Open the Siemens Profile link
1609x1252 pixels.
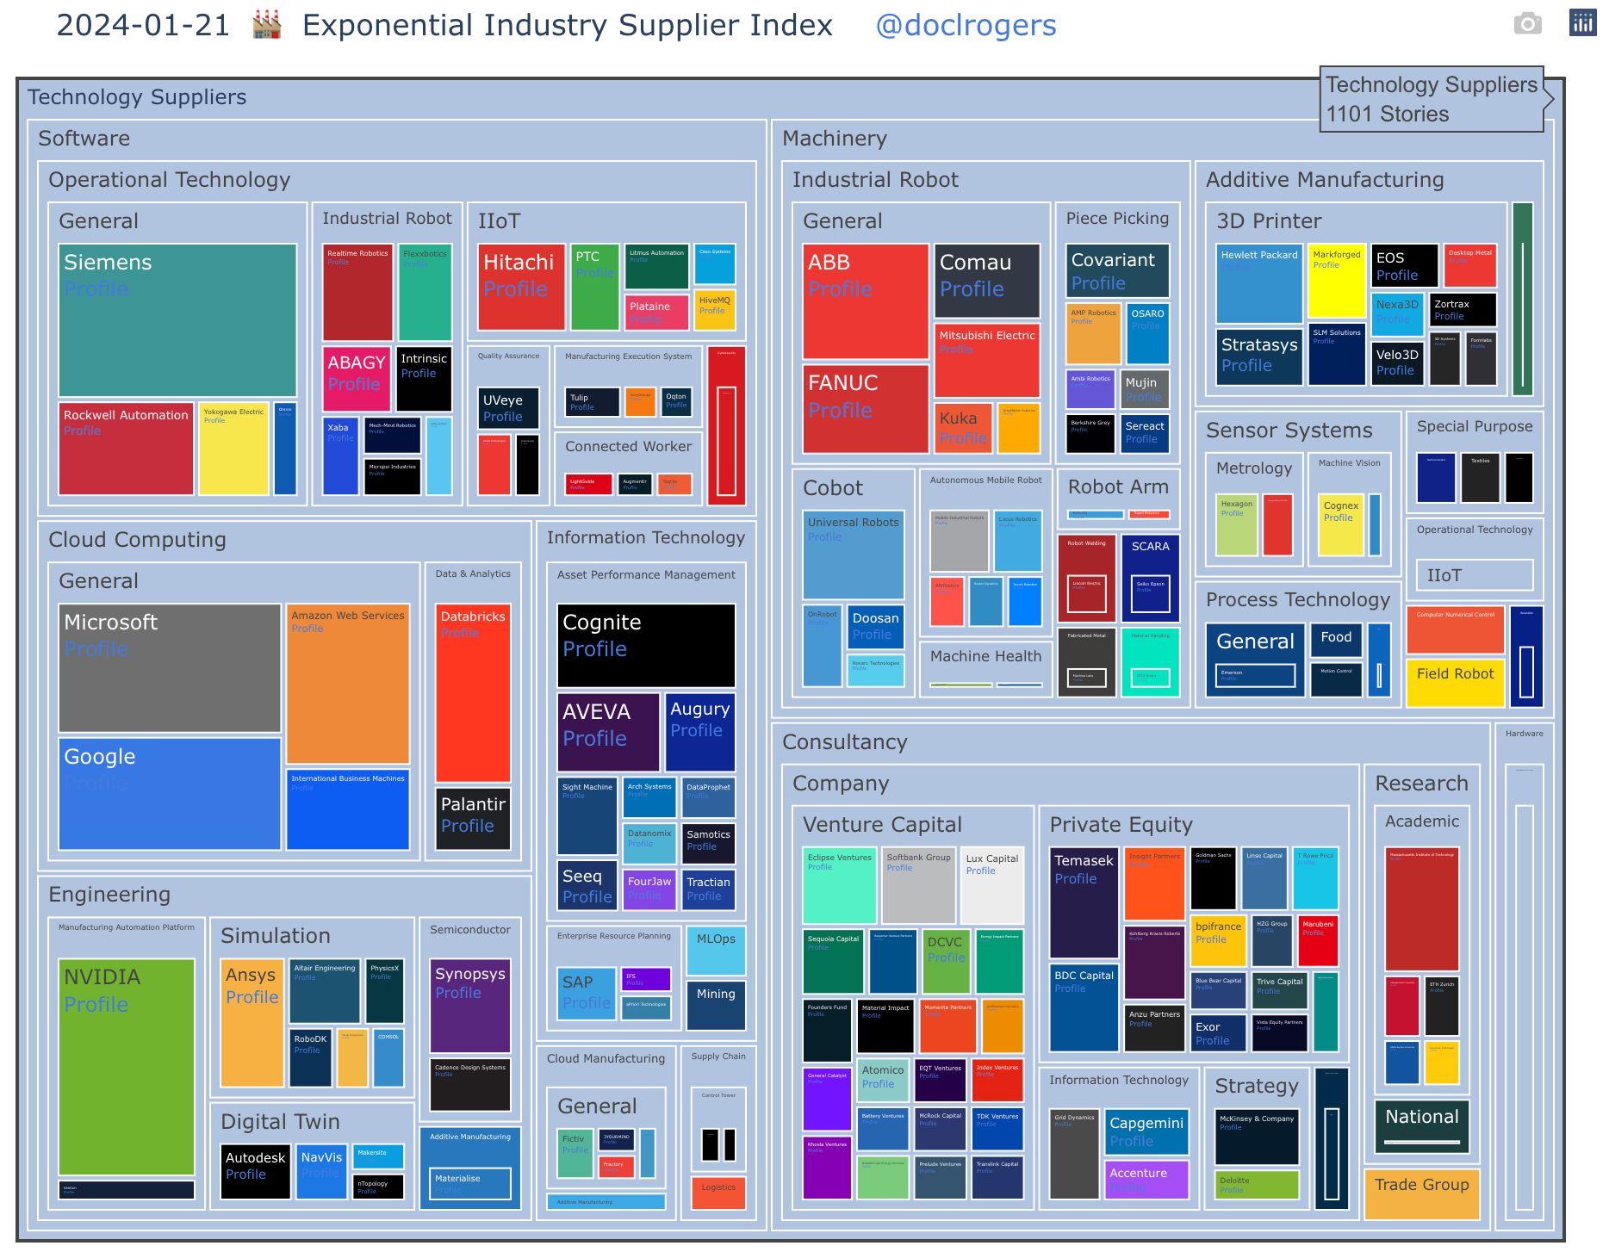click(x=96, y=288)
